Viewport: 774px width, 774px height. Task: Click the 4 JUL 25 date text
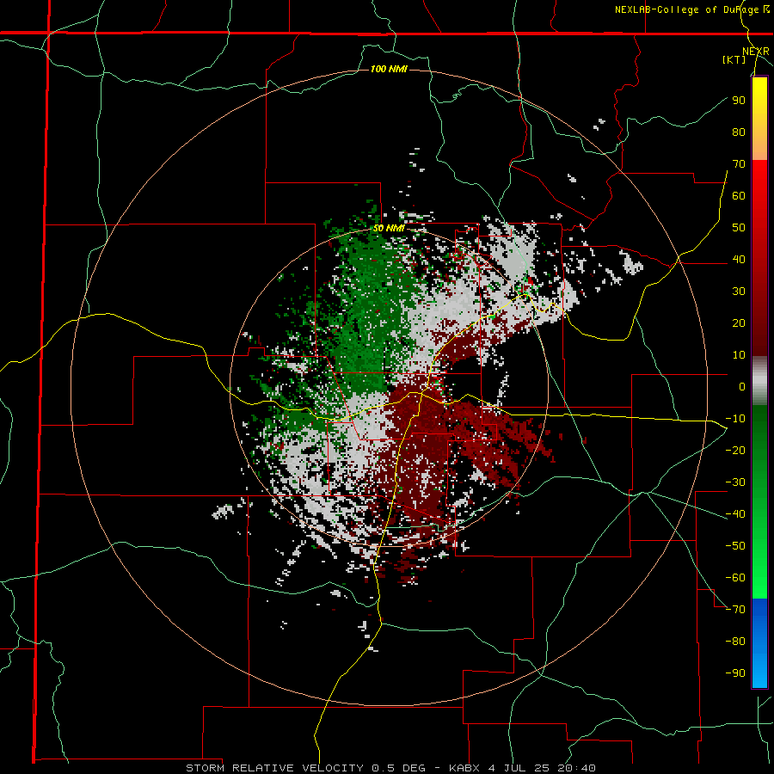click(519, 768)
